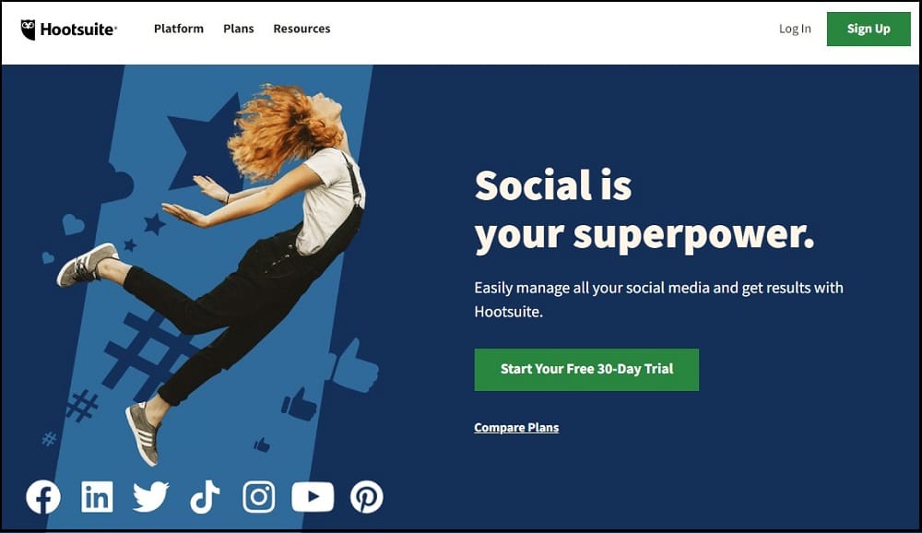Expand the Resources menu
Viewport: 922px width, 533px height.
(301, 29)
